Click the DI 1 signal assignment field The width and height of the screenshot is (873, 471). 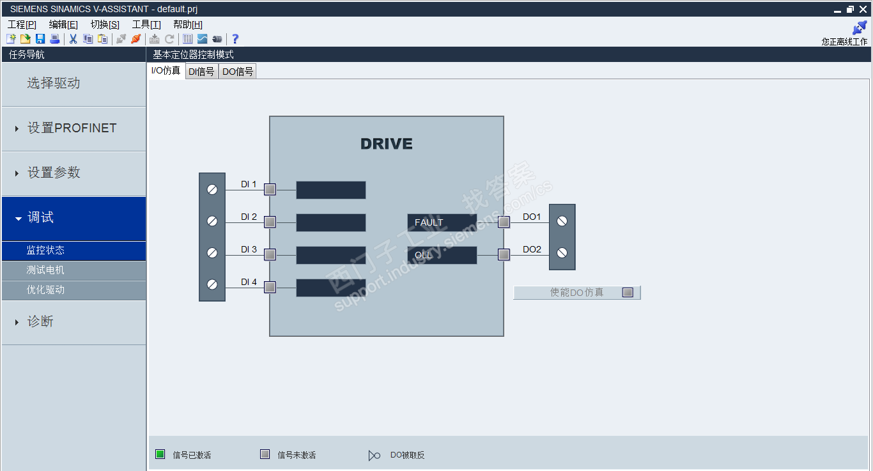point(331,190)
